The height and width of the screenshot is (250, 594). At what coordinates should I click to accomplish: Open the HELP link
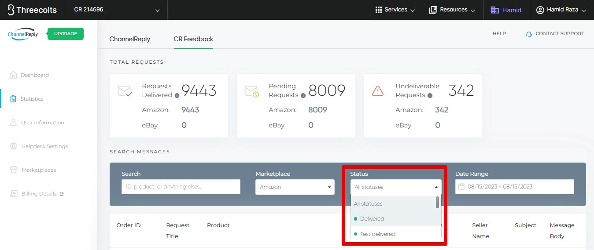click(499, 34)
